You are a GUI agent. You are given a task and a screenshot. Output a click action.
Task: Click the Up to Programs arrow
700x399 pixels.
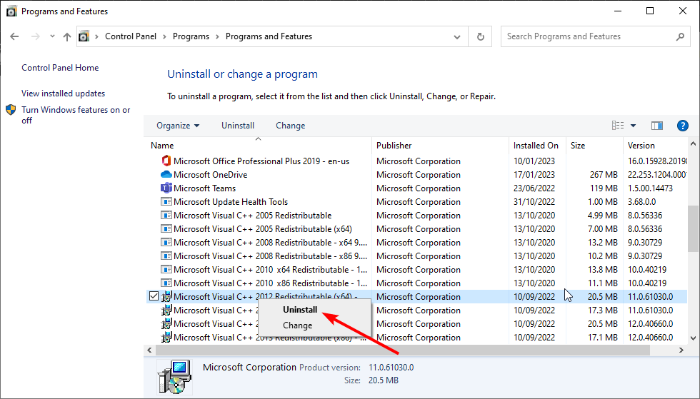[66, 36]
